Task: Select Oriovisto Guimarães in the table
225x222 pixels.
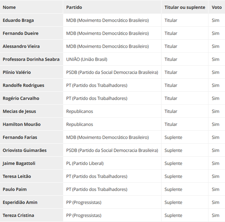Action: 24,150
